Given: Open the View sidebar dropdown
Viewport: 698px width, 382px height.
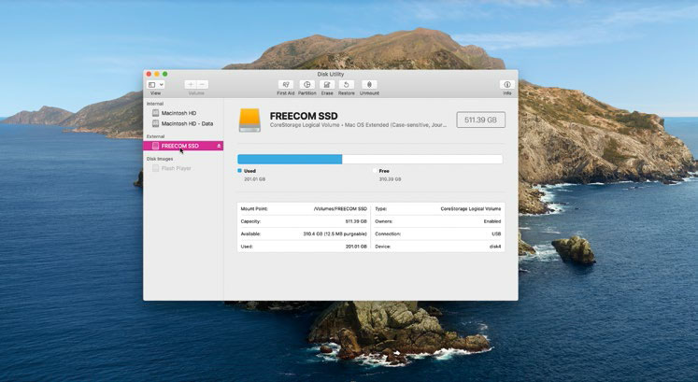Looking at the screenshot, I should click(x=156, y=84).
